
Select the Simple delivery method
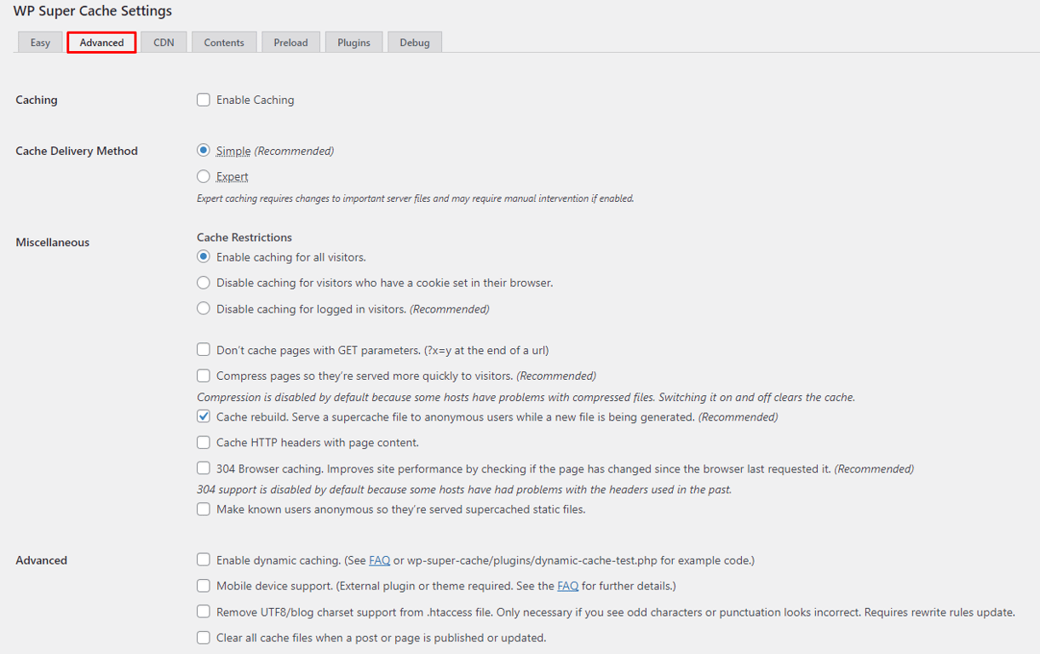(x=203, y=151)
